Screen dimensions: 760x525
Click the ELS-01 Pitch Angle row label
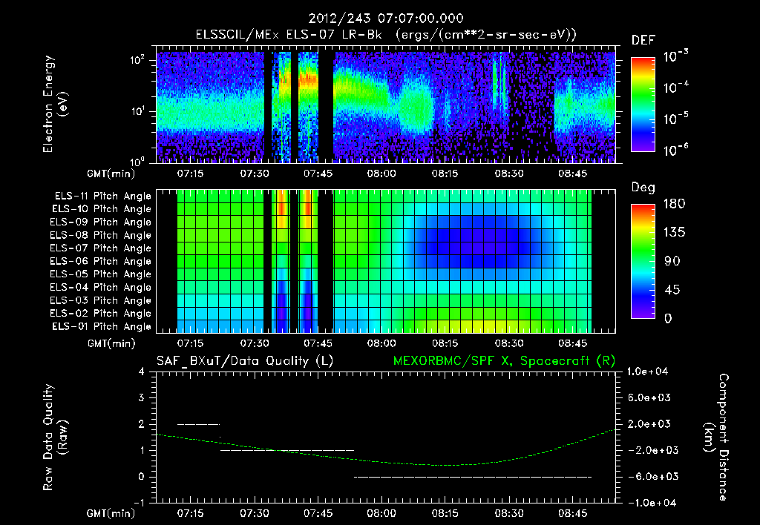pyautogui.click(x=102, y=327)
